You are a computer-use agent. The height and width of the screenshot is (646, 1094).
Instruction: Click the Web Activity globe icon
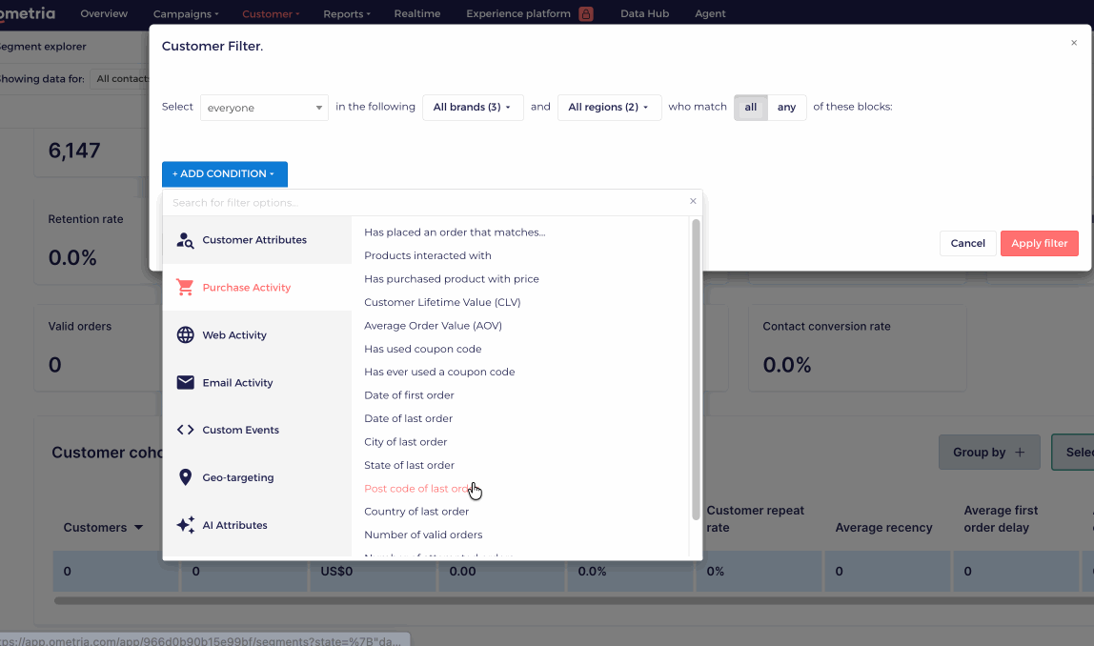(185, 334)
